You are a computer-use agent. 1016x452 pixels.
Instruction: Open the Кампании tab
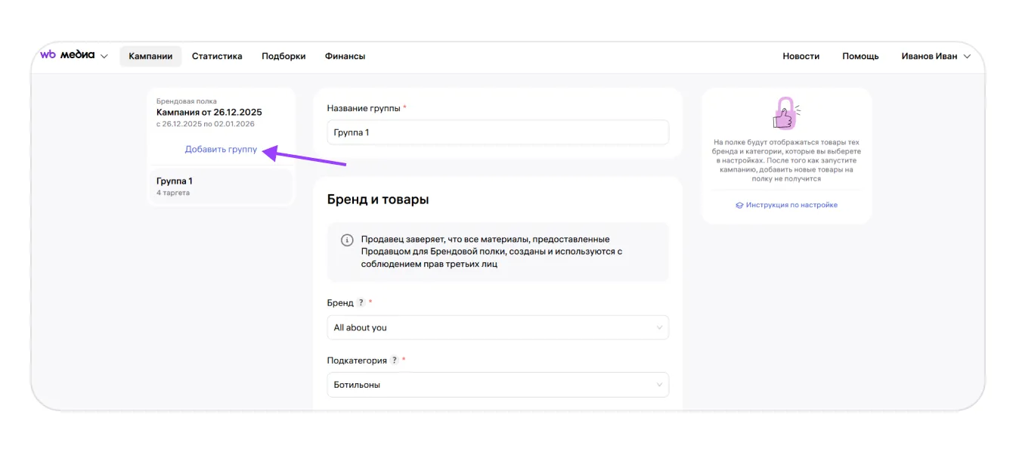tap(150, 57)
